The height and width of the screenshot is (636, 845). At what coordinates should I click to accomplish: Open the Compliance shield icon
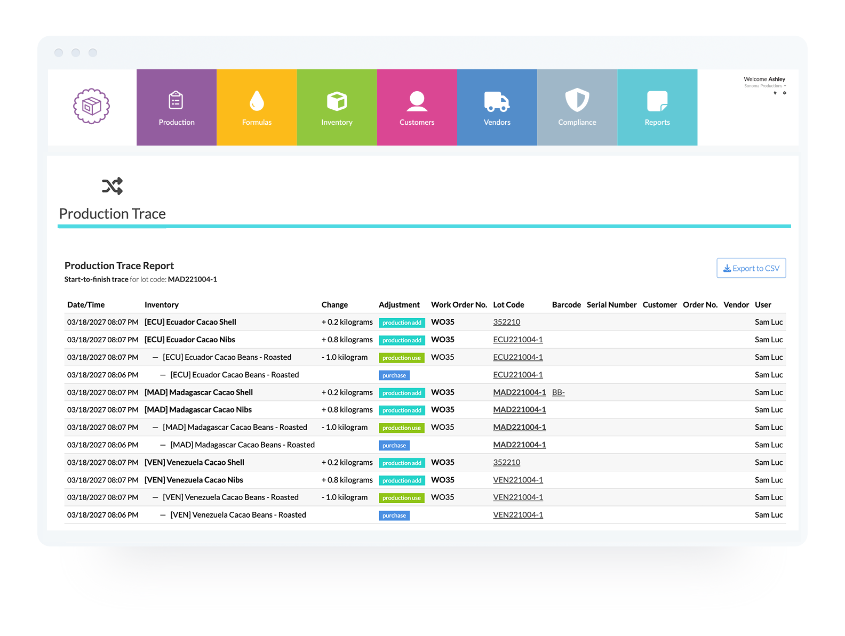(577, 100)
